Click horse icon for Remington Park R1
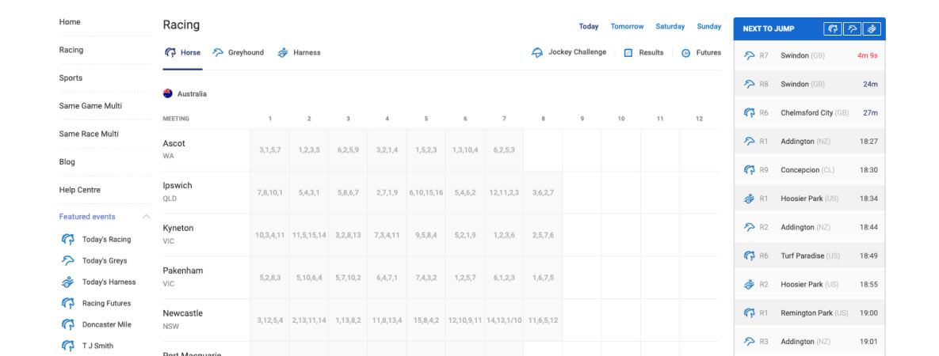Image resolution: width=939 pixels, height=356 pixels. [x=749, y=313]
